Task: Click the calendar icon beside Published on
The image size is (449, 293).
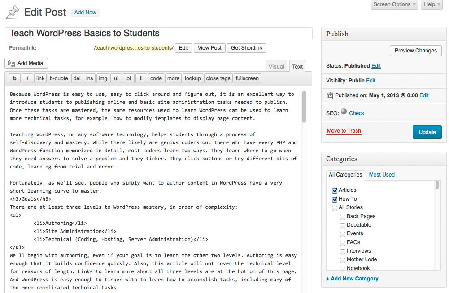Action: pyautogui.click(x=330, y=95)
